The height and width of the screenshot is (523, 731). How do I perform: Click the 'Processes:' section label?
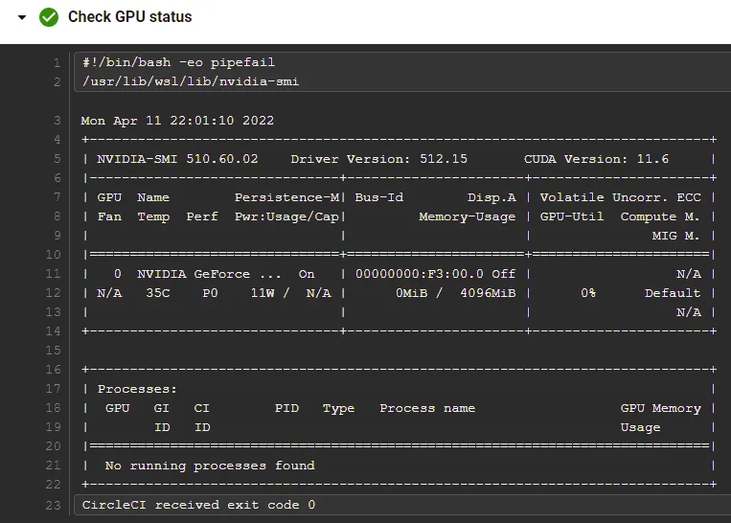[137, 389]
